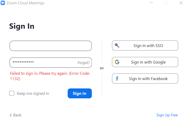Open the Sign Up Free link
Image resolution: width=188 pixels, height=124 pixels.
coord(167,115)
